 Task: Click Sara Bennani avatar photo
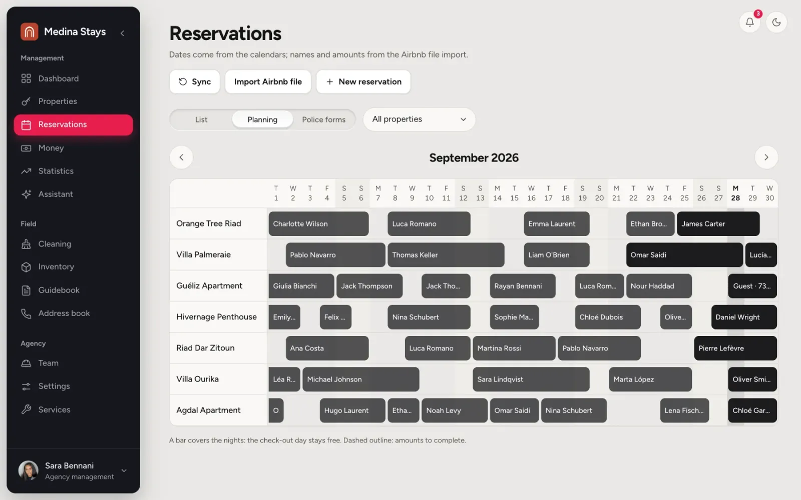29,471
